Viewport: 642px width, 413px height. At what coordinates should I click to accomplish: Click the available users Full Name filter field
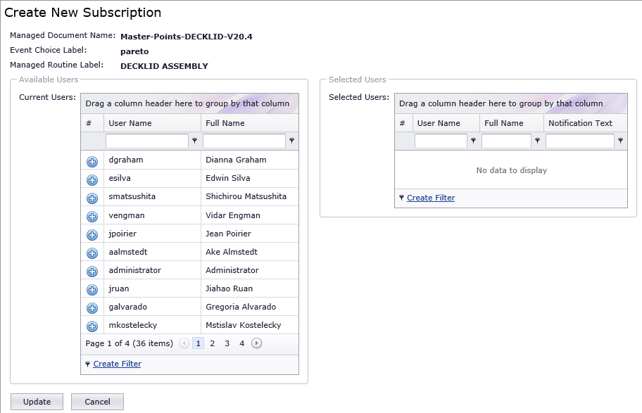pos(244,141)
